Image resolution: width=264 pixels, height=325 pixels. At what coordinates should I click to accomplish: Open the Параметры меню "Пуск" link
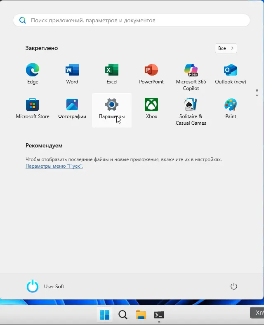pos(54,166)
